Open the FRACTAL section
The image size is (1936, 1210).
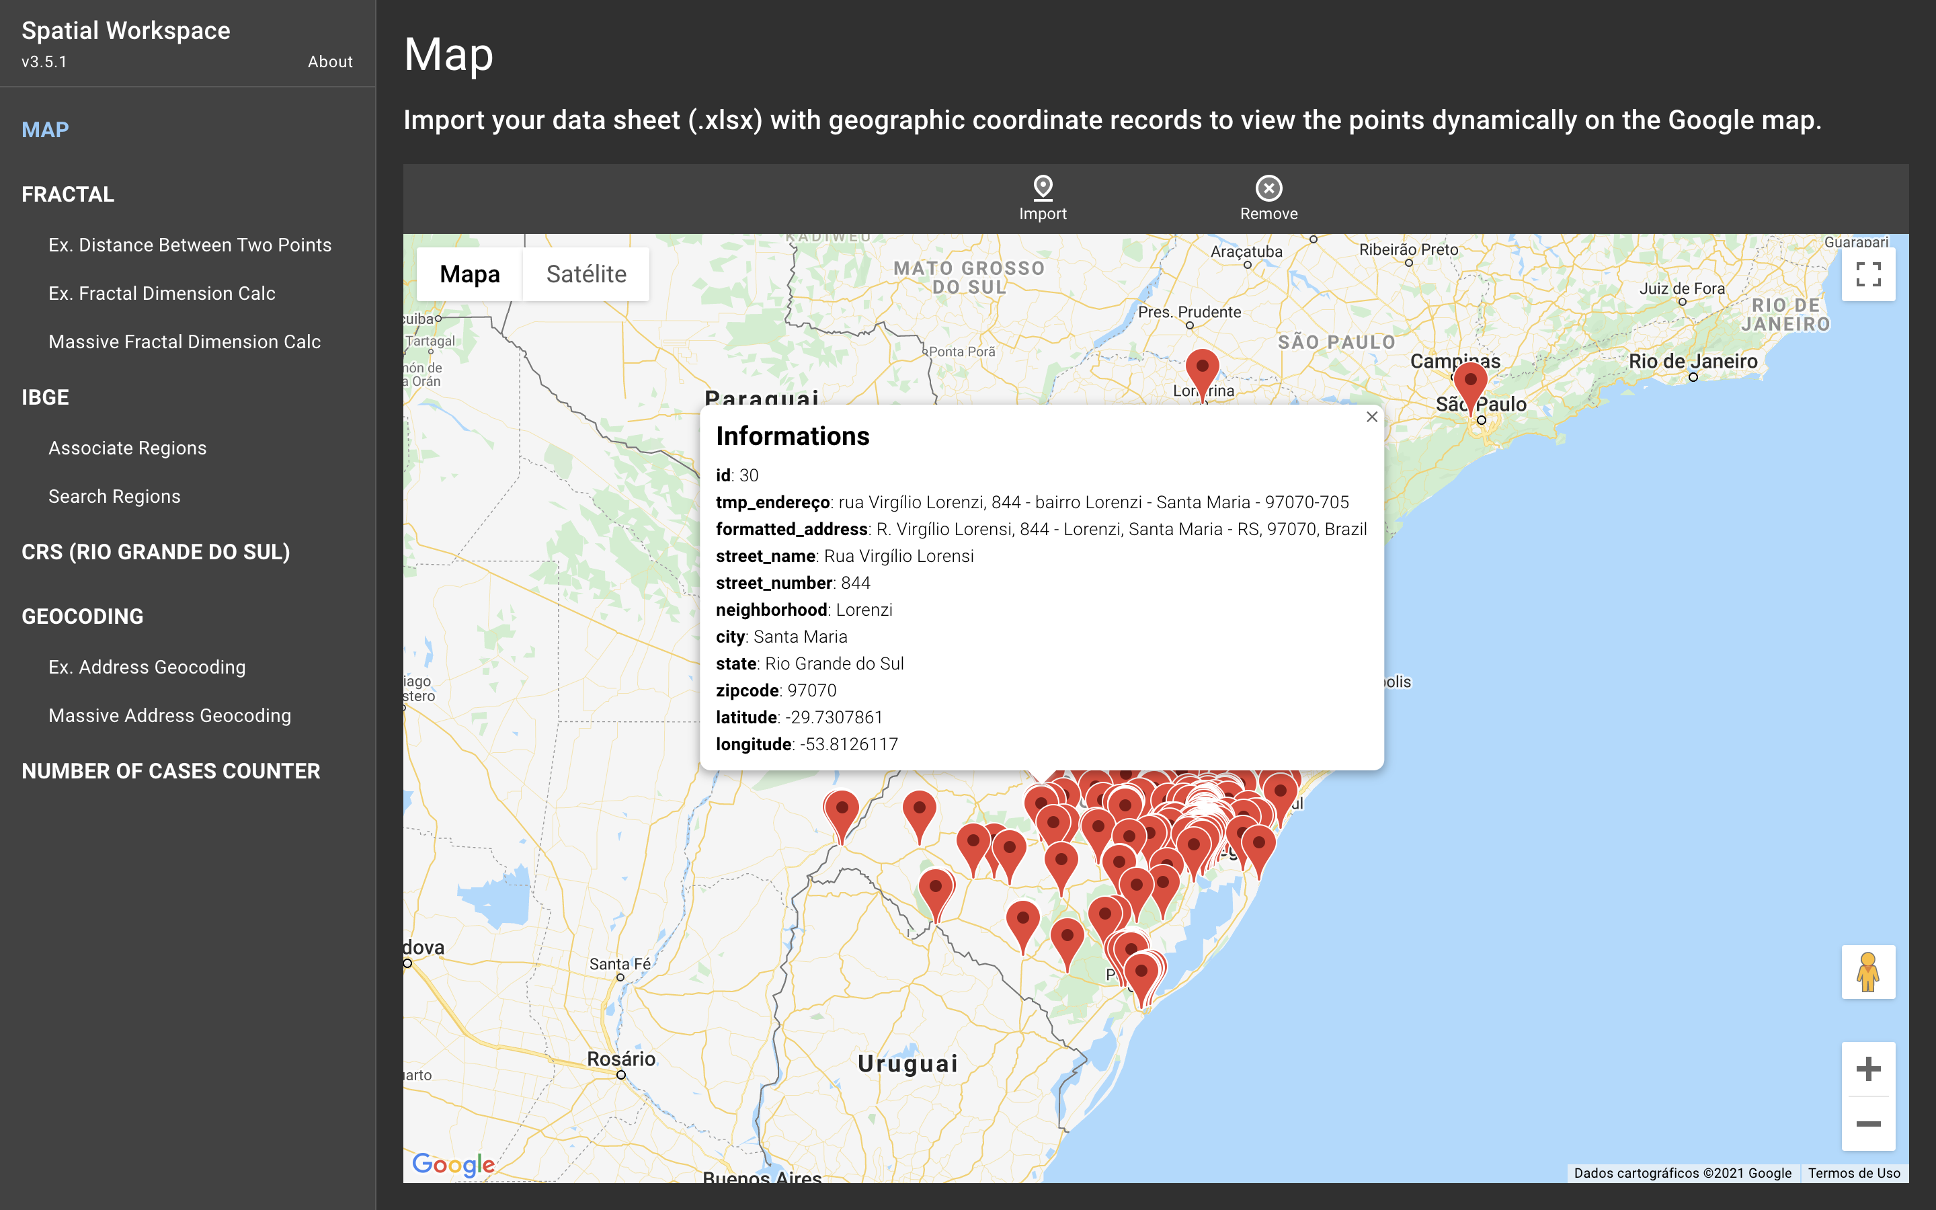coord(68,194)
